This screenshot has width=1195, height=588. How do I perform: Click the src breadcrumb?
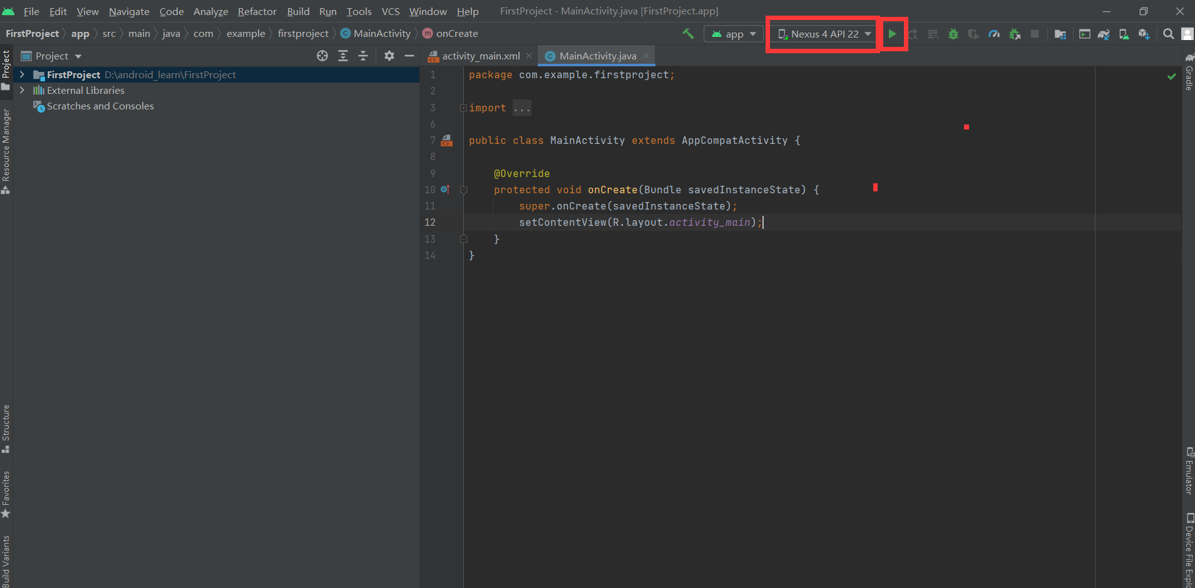click(109, 33)
